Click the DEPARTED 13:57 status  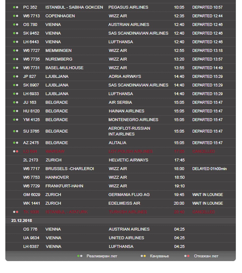click(207, 59)
